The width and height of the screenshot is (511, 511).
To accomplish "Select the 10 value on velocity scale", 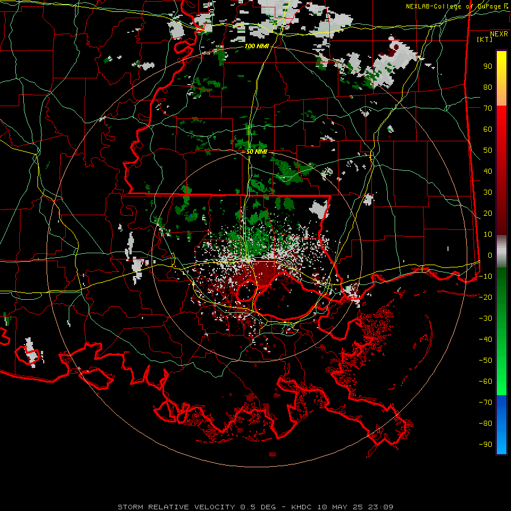I will coord(488,234).
